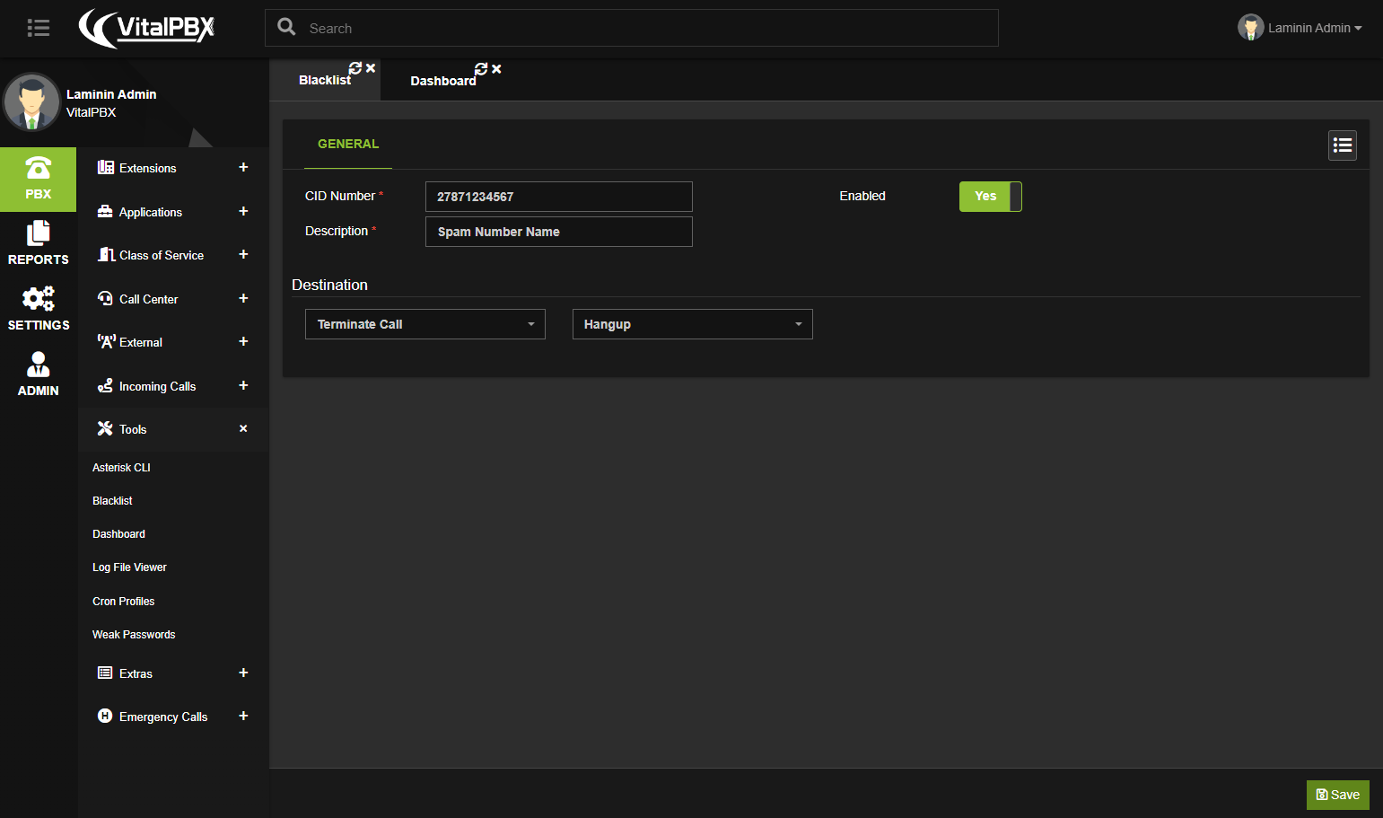Expand Extras plus sign

pos(243,673)
